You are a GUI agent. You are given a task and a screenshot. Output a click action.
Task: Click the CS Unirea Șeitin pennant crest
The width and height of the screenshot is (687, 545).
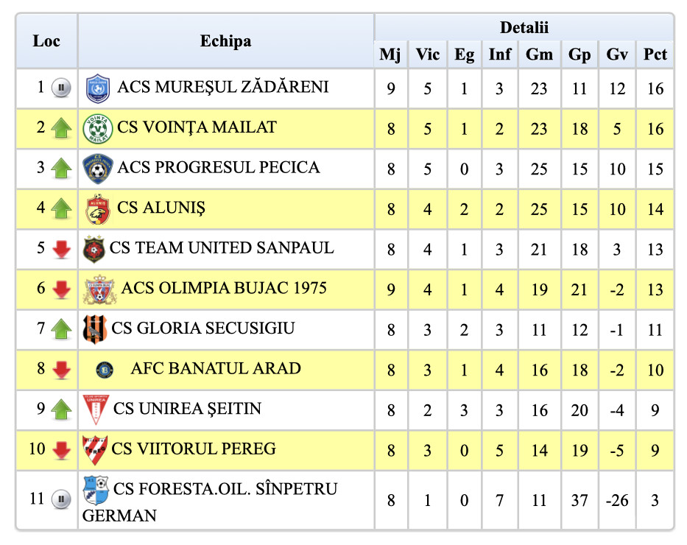tap(95, 409)
